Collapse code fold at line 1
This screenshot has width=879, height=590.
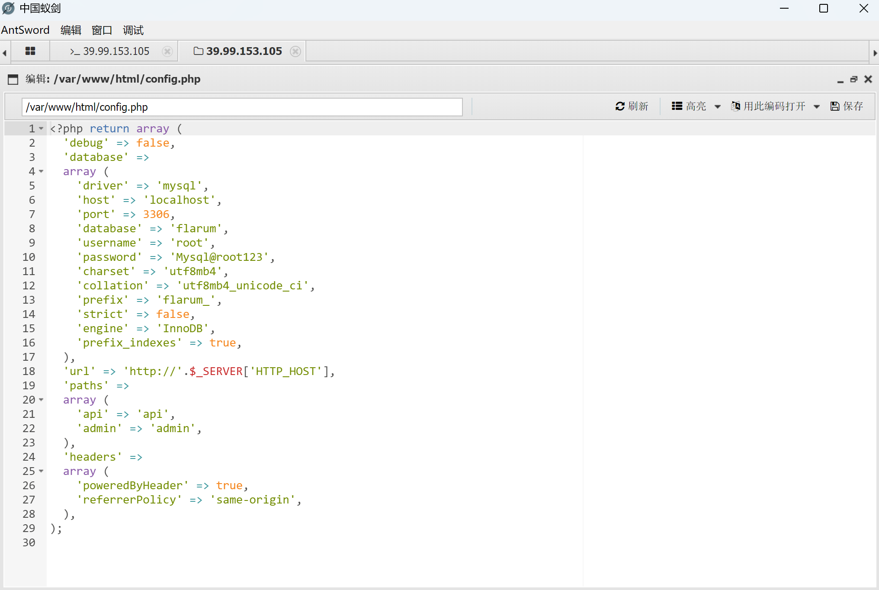41,128
